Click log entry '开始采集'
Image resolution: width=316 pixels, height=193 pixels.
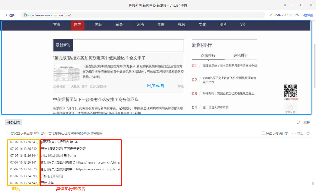47,183
